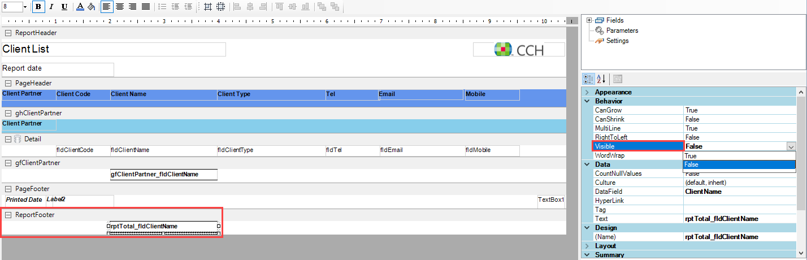Collapse the ReportHeader section

(x=8, y=33)
